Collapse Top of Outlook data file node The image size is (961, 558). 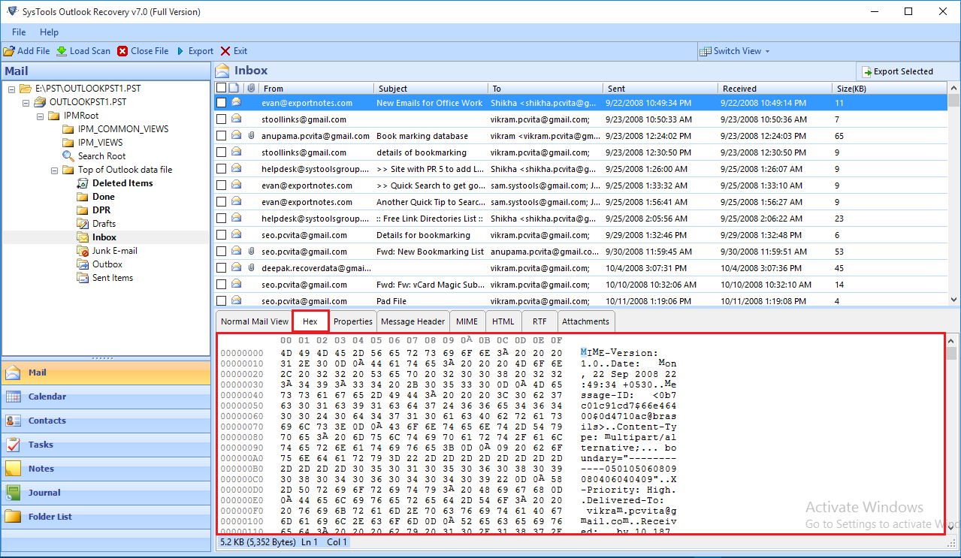(x=54, y=170)
